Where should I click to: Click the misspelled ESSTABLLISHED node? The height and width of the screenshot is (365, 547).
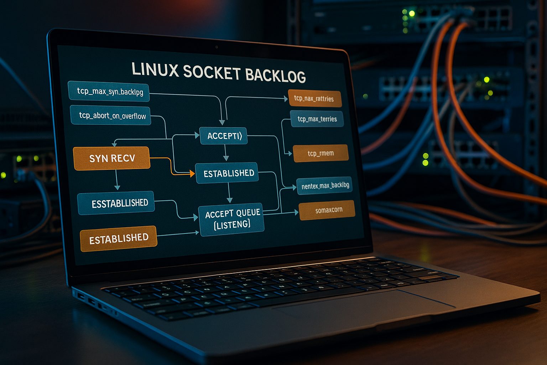[116, 203]
